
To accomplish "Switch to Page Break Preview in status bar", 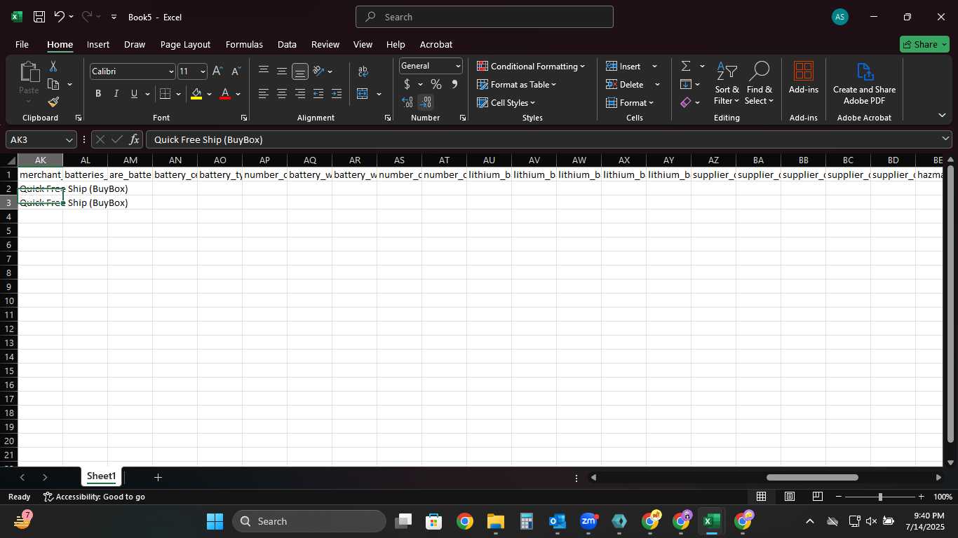I will pos(818,497).
